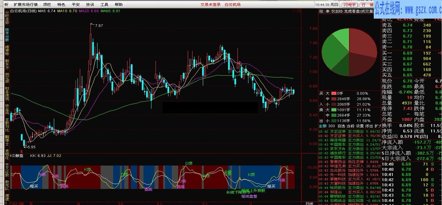Open the 牛叉诊股 sidebar tab

coord(7,170)
